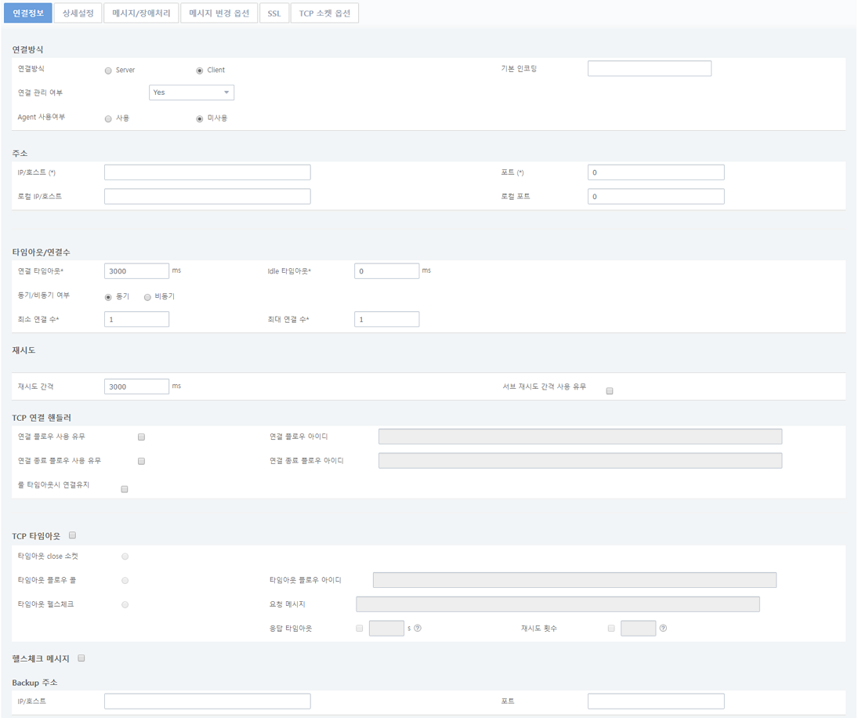The width and height of the screenshot is (862, 718).
Task: Select Agent 사용 radio option
Action: 108,118
